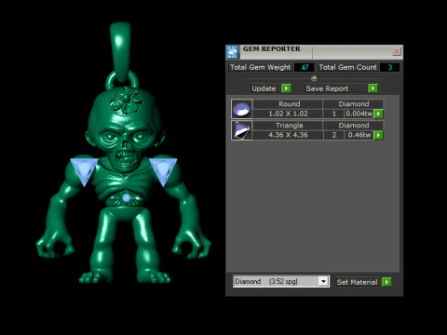Click the 1.02 X 1.02 size cell
This screenshot has width=447, height=335.
[288, 114]
